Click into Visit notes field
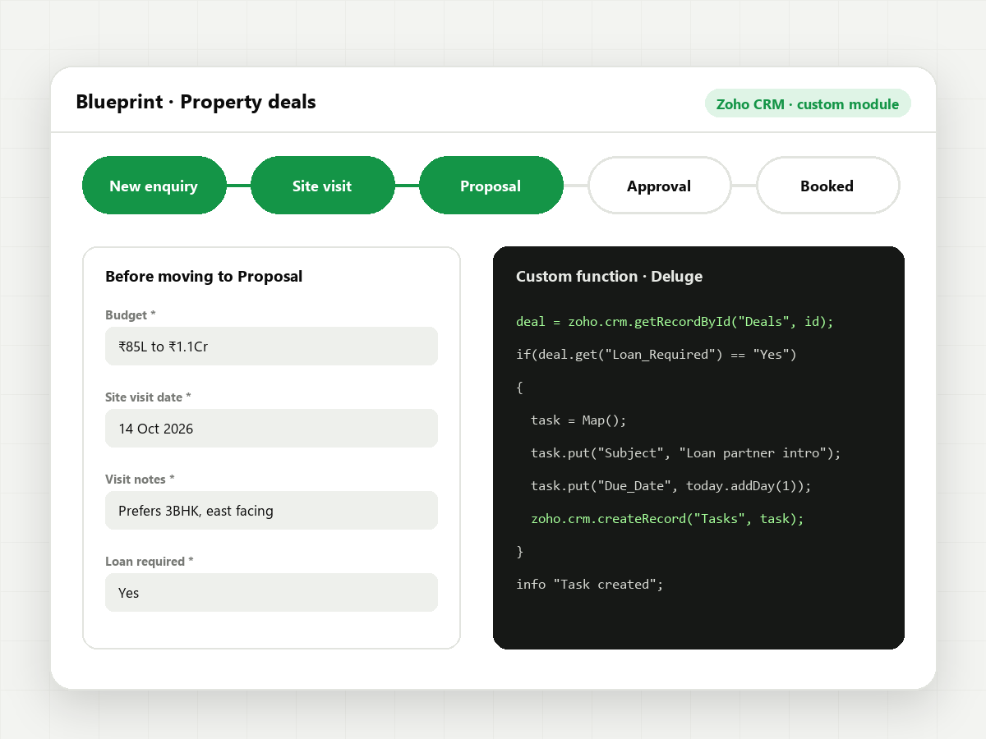986x739 pixels. pyautogui.click(x=271, y=511)
